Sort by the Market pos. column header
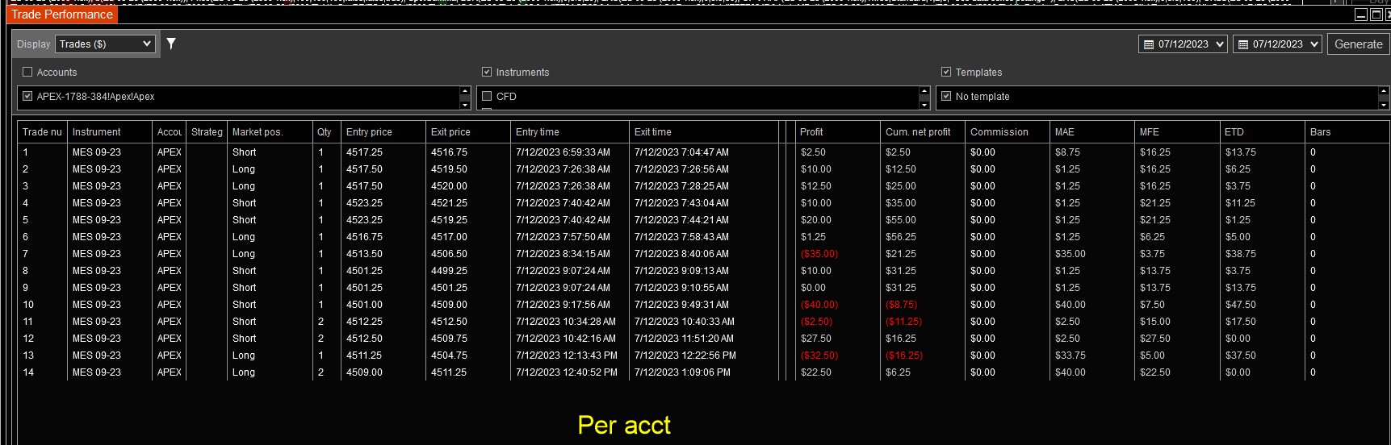 click(270, 132)
